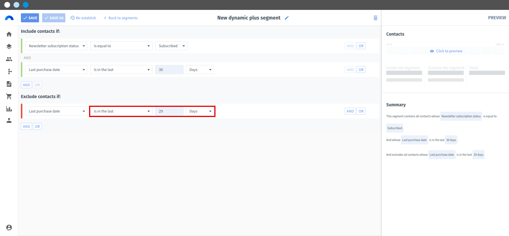Click 'Newsletter subscription status' tag in Summary
The height and width of the screenshot is (236, 509).
pyautogui.click(x=461, y=116)
